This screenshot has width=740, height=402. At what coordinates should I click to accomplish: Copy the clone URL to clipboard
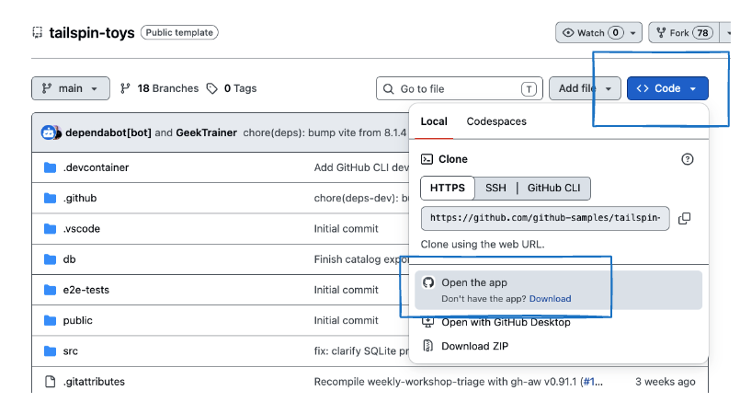pos(684,218)
